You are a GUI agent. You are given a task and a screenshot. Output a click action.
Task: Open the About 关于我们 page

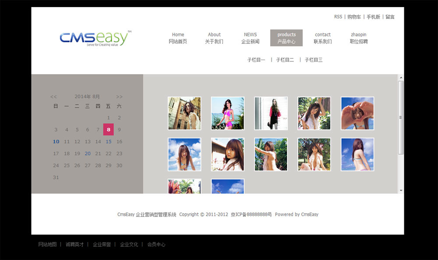[x=214, y=38]
